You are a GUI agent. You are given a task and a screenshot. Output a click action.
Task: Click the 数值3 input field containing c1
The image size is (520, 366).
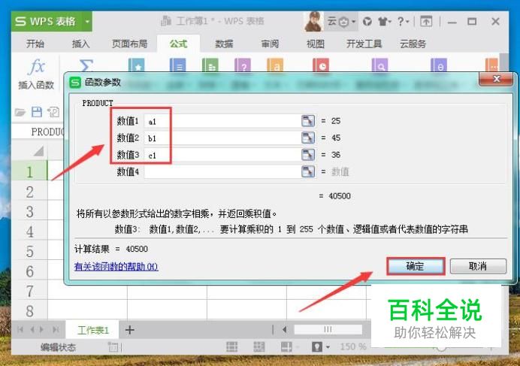point(222,155)
